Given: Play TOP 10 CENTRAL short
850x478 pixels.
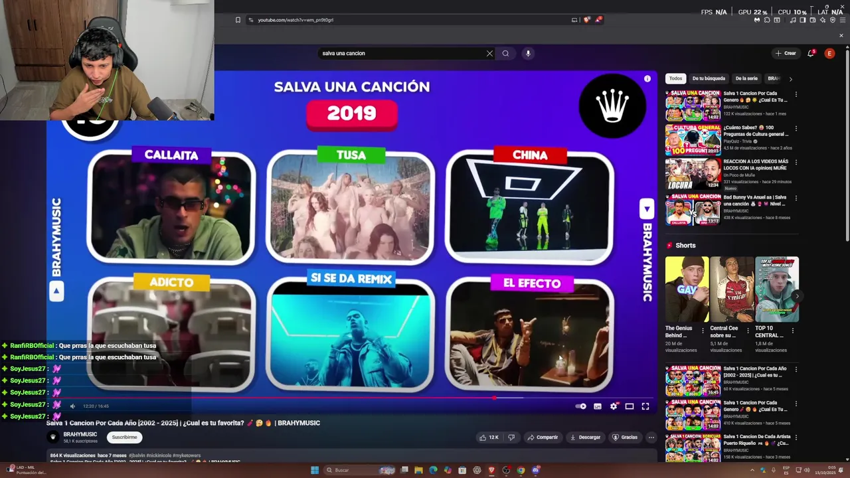Looking at the screenshot, I should (777, 289).
